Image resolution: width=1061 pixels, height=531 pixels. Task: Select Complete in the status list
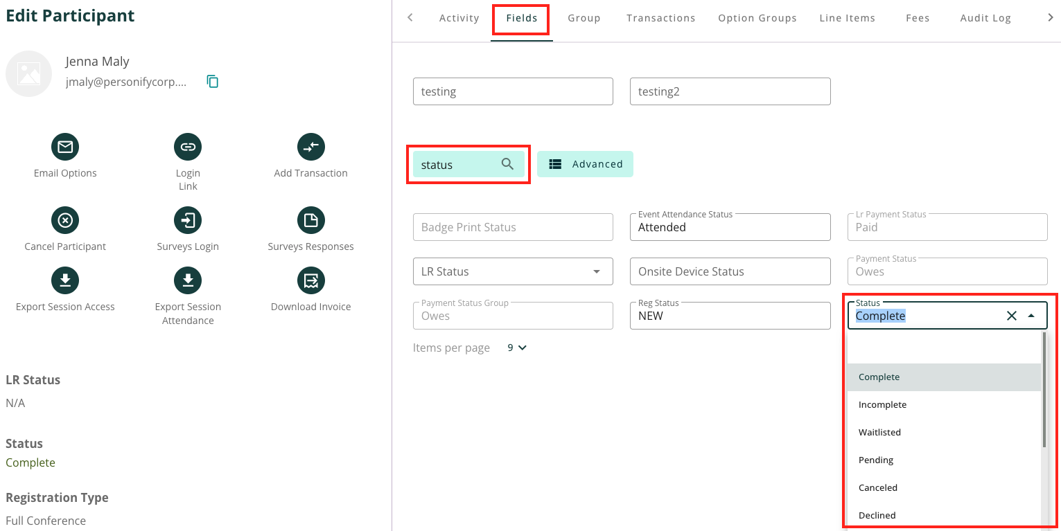[944, 377]
